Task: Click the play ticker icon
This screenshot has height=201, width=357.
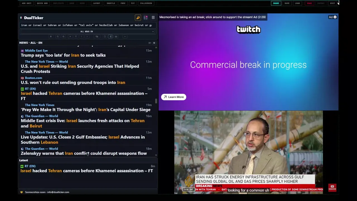Action: (x=70, y=37)
